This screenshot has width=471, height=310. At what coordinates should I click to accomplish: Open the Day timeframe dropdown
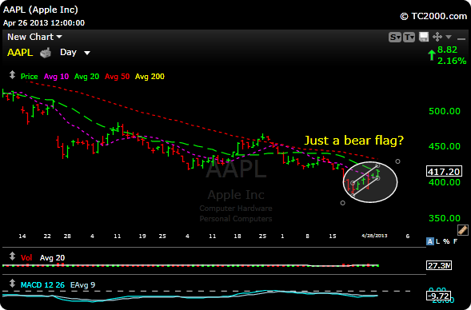(x=75, y=53)
